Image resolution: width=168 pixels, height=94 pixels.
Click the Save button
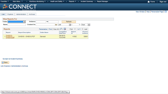pyautogui.click(x=5, y=62)
